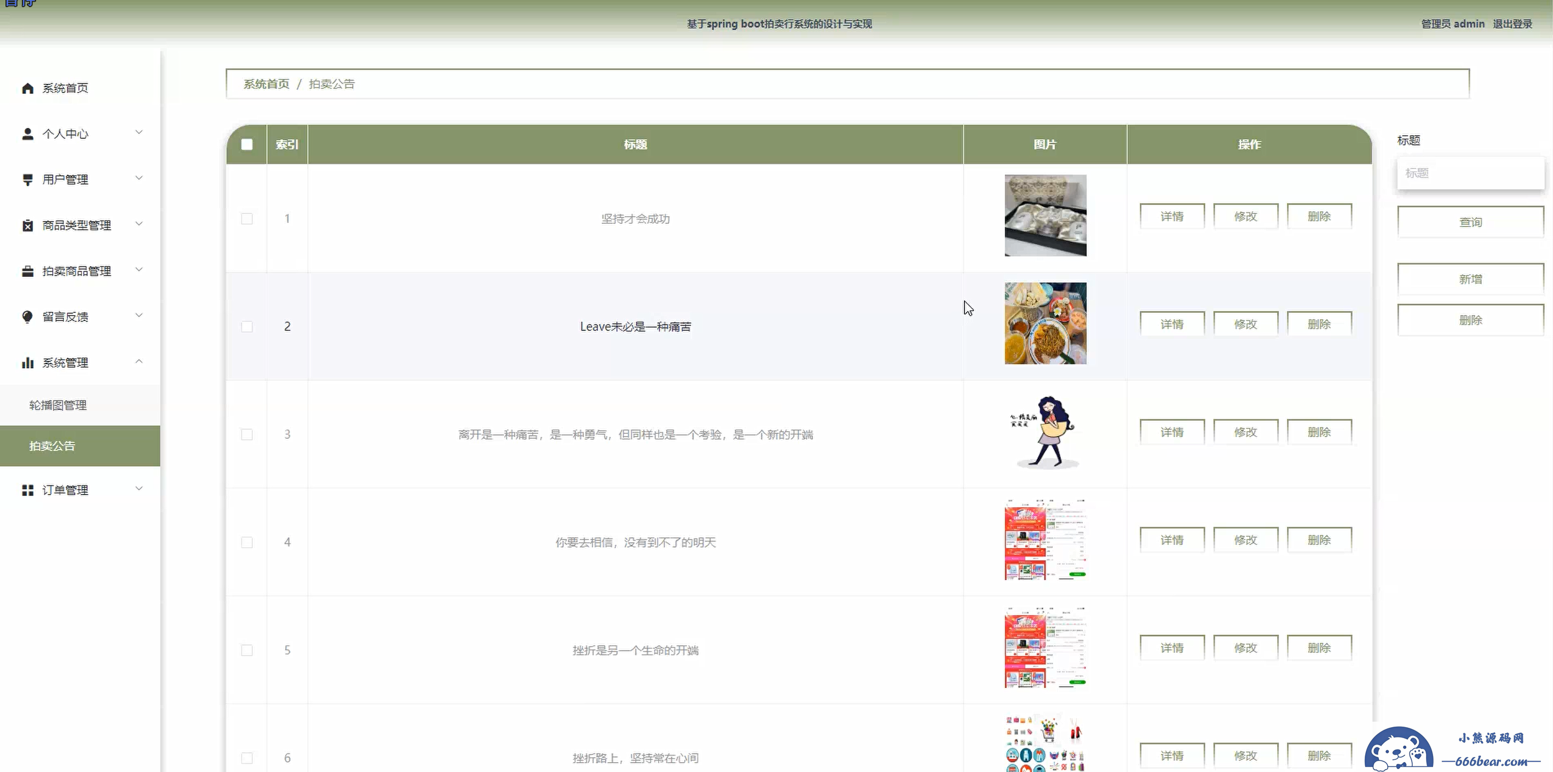Expand the 商品类型管理 chevron
This screenshot has width=1553, height=772.
tap(138, 224)
